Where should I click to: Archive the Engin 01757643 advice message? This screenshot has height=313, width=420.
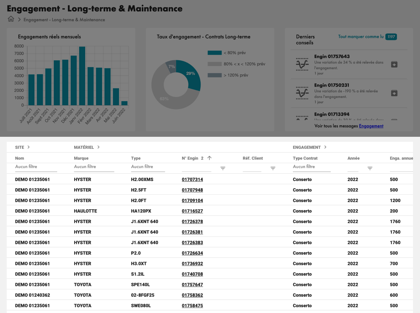394,64
